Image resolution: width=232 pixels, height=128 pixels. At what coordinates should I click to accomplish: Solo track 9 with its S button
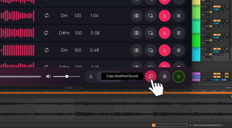pos(223,35)
